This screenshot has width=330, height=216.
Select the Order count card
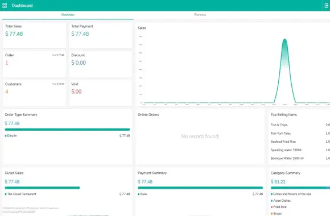click(x=34, y=64)
